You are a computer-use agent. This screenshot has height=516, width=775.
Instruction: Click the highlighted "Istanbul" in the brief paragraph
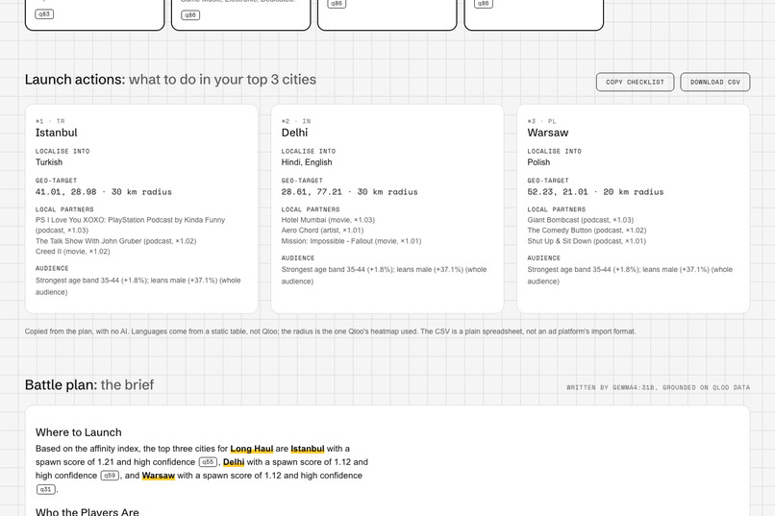308,449
